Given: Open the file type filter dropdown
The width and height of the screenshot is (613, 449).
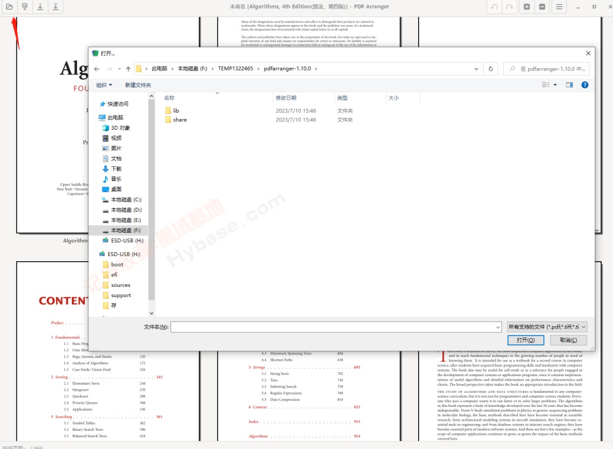Looking at the screenshot, I should [x=547, y=327].
